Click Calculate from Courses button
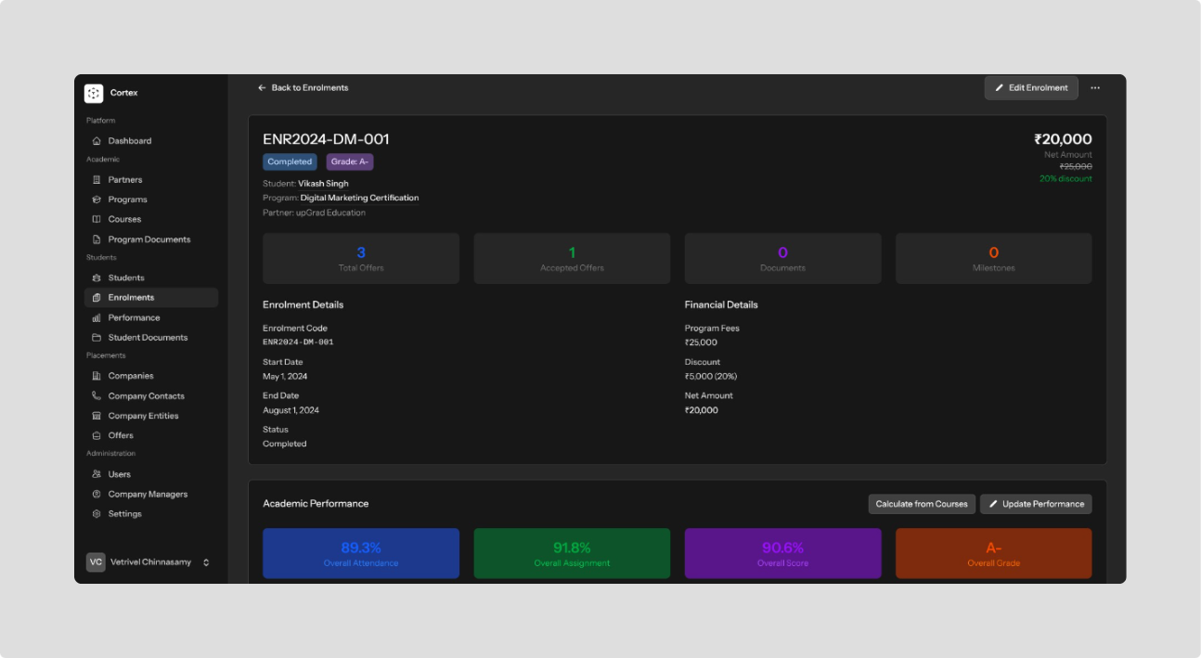Screen dimensions: 1201x658 click(x=922, y=504)
